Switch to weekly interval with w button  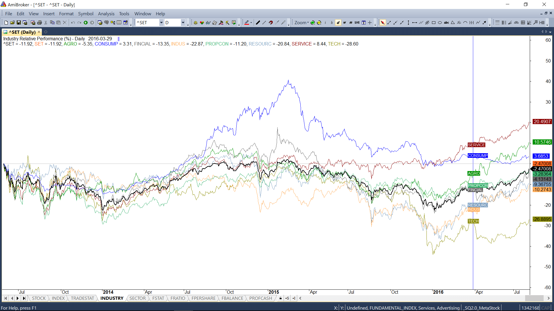tap(345, 22)
